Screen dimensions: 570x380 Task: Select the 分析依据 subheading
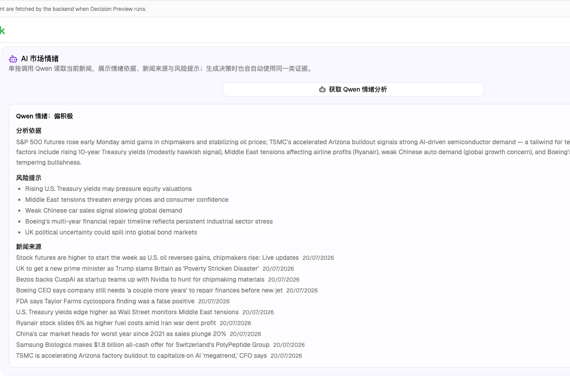tap(29, 131)
